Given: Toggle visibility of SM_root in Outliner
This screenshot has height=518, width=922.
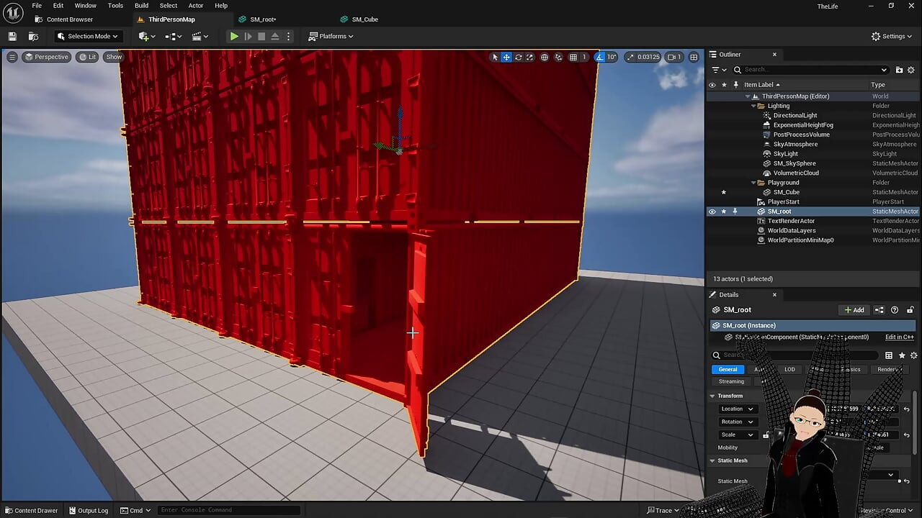Looking at the screenshot, I should pyautogui.click(x=712, y=212).
